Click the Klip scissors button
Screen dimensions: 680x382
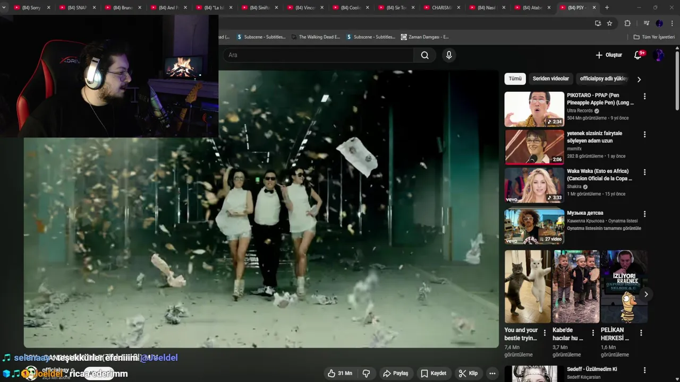(x=468, y=374)
